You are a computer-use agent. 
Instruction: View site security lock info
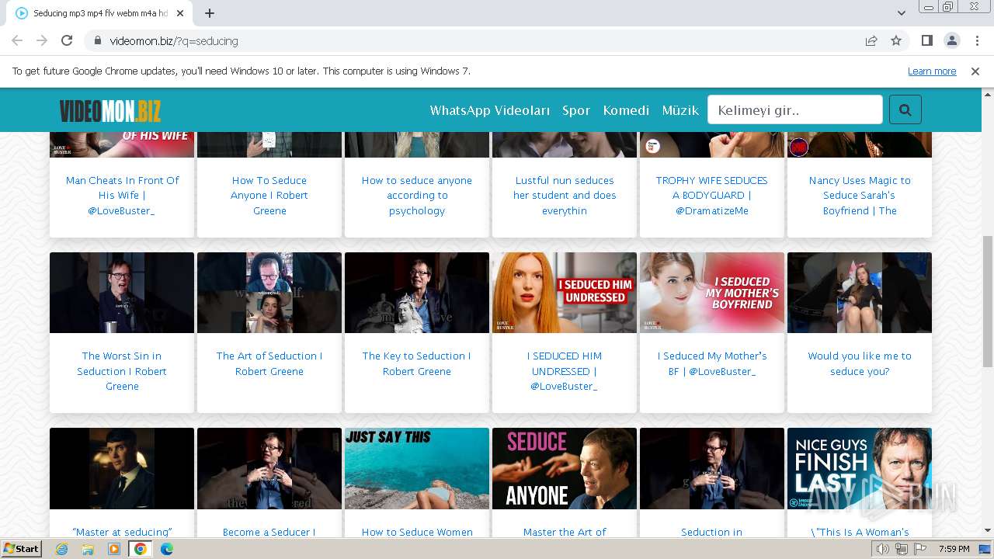pyautogui.click(x=98, y=40)
